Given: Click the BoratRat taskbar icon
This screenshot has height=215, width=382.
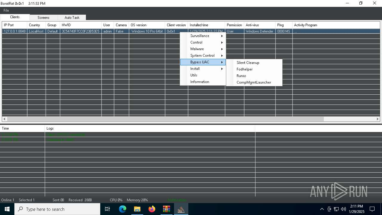Looking at the screenshot, I should 181,209.
